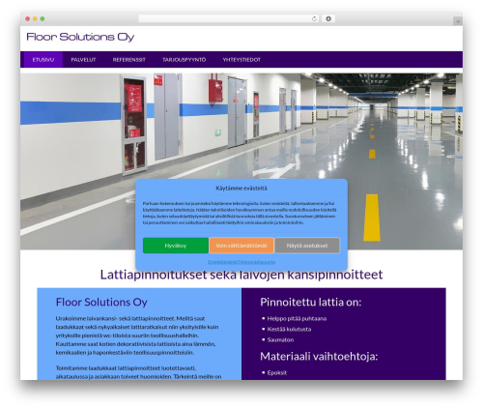Click the Materiaali vaihtoehtoja heading
The height and width of the screenshot is (409, 483).
[x=319, y=356]
